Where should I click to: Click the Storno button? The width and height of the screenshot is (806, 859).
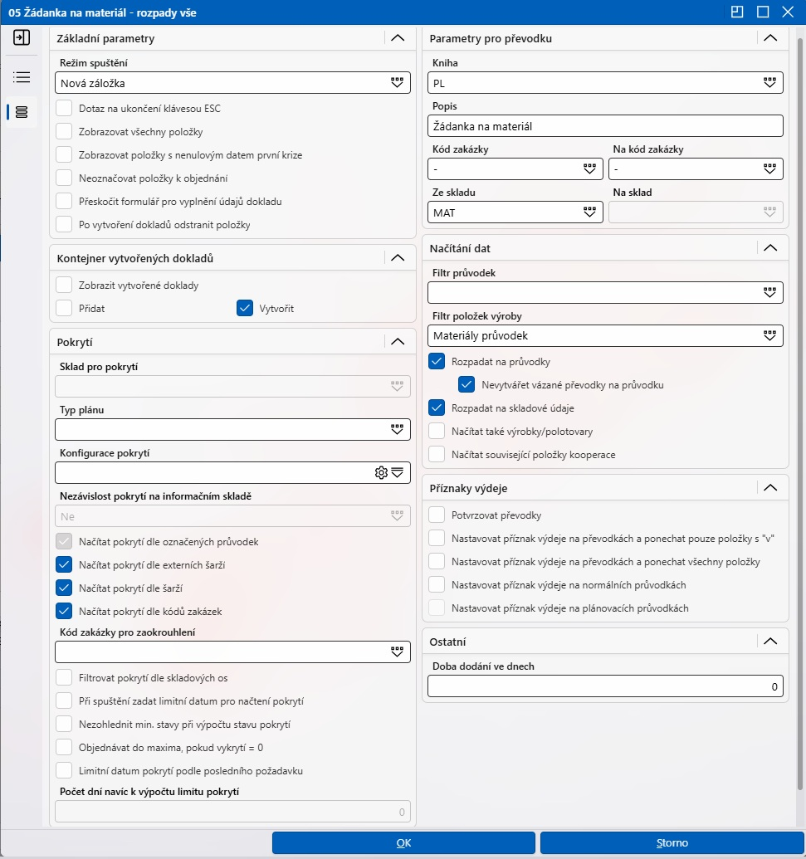pos(672,842)
